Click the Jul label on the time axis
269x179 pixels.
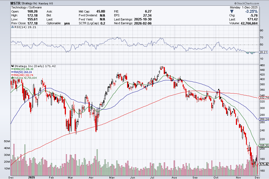(x=152, y=177)
